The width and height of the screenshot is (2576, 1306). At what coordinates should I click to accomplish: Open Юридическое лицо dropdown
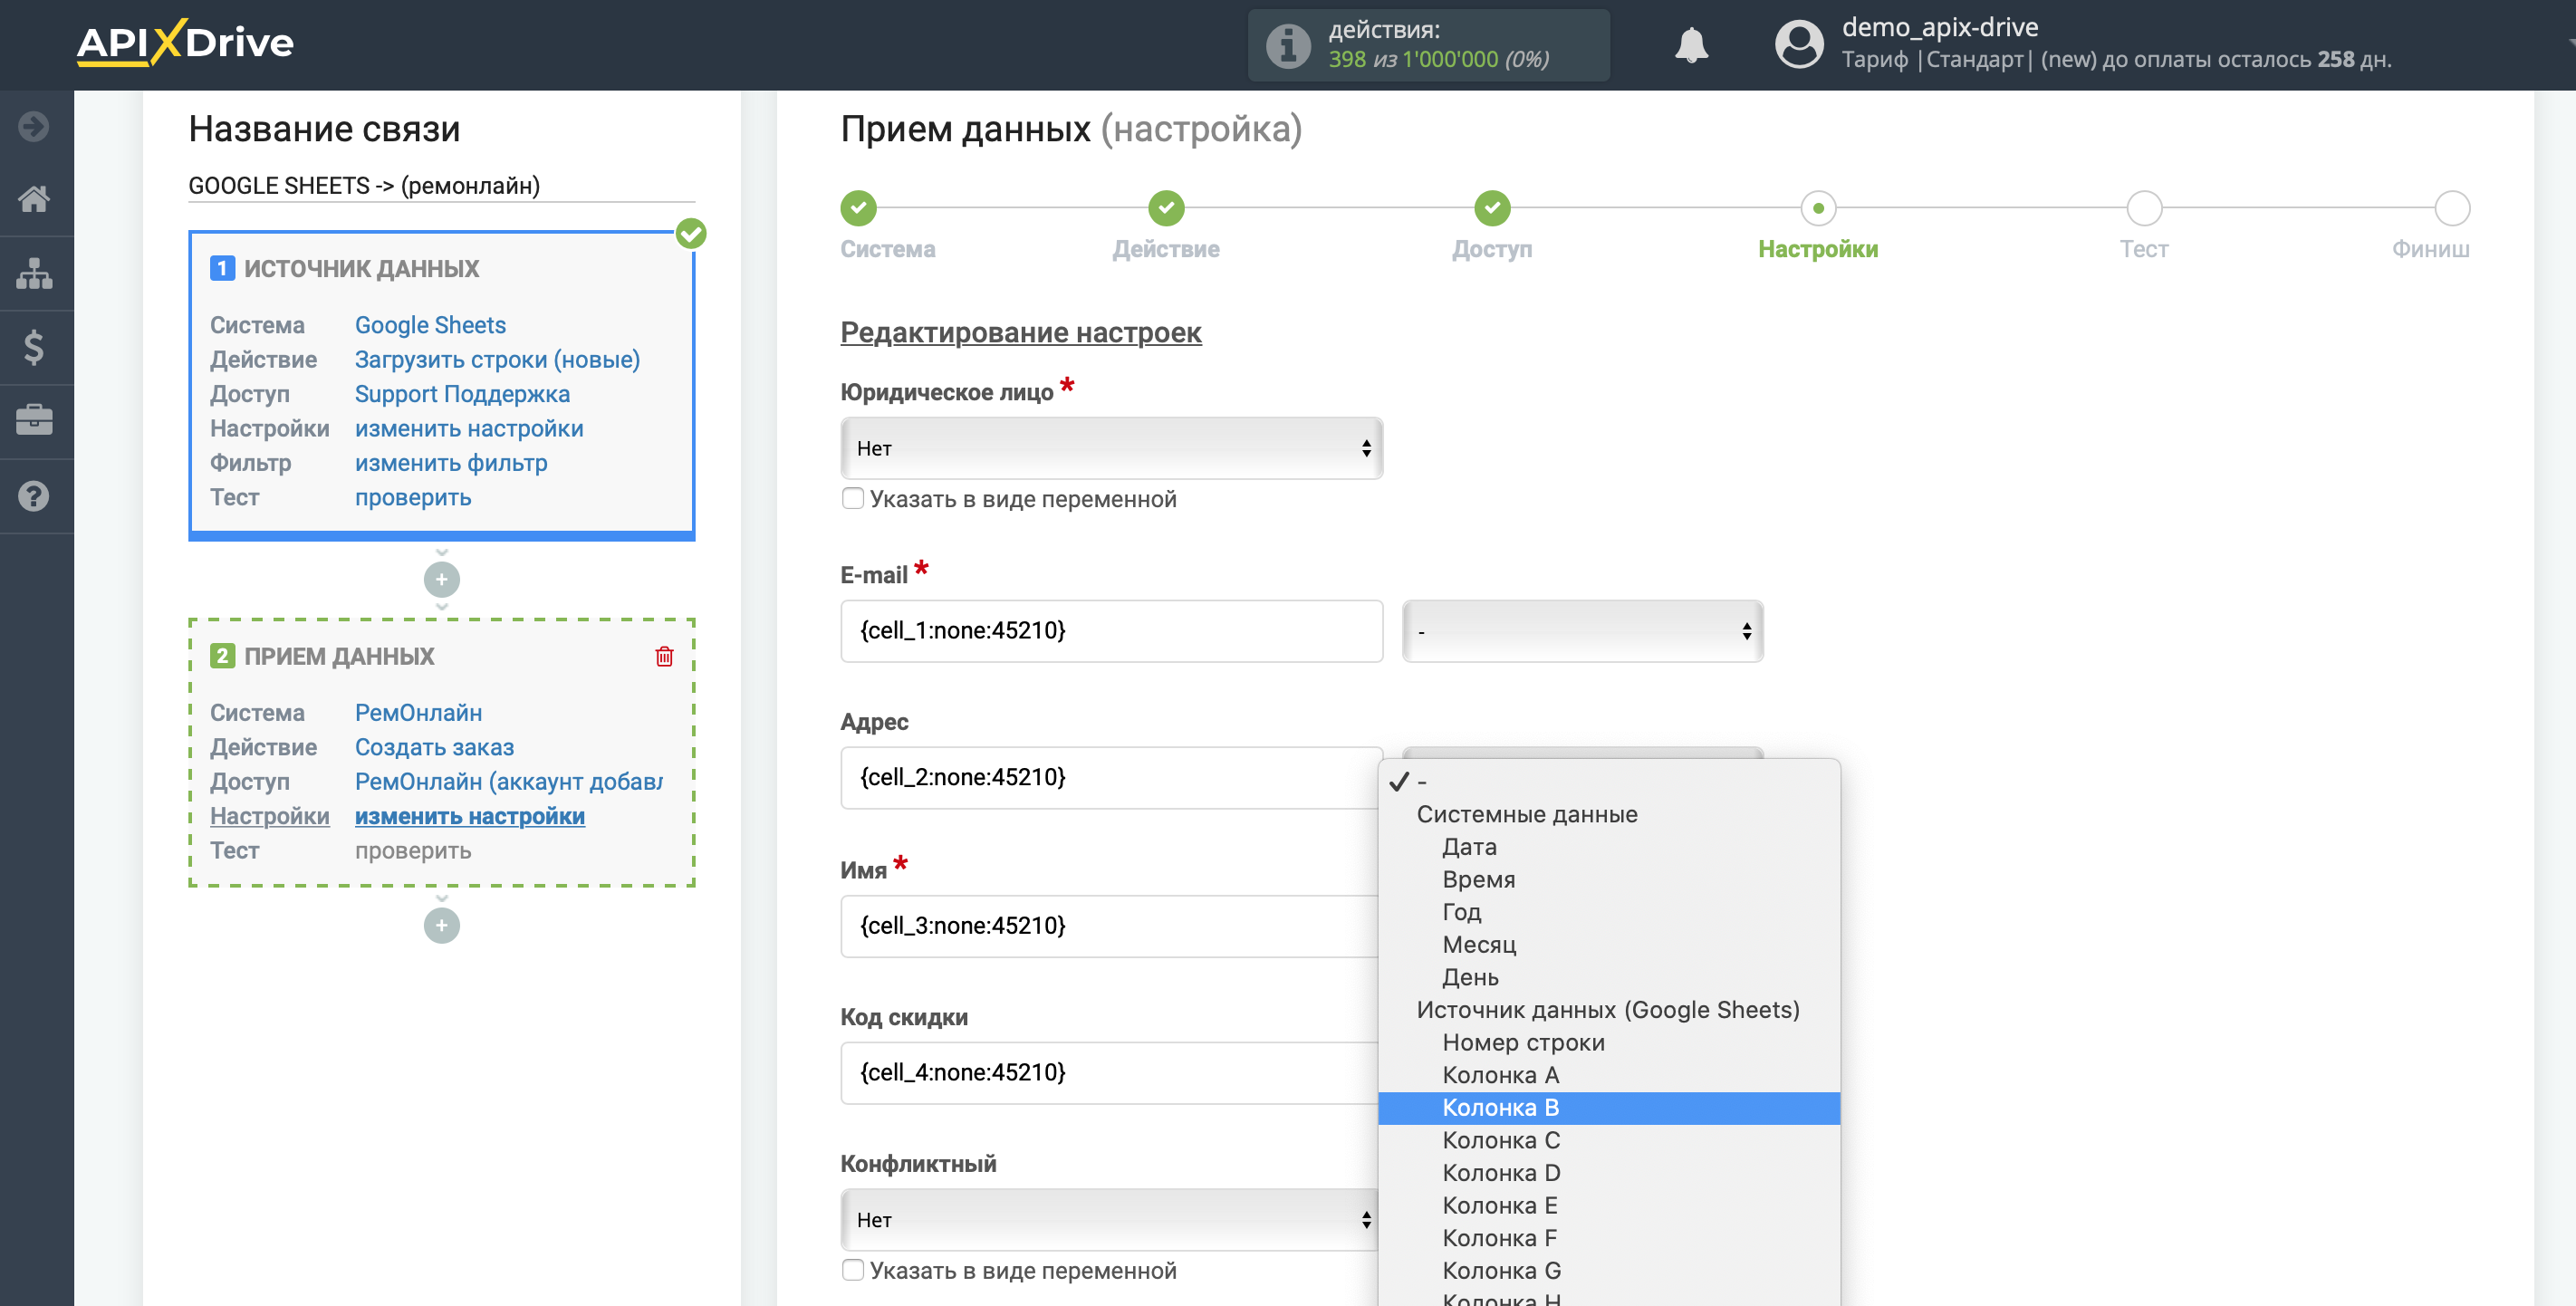pyautogui.click(x=1111, y=448)
